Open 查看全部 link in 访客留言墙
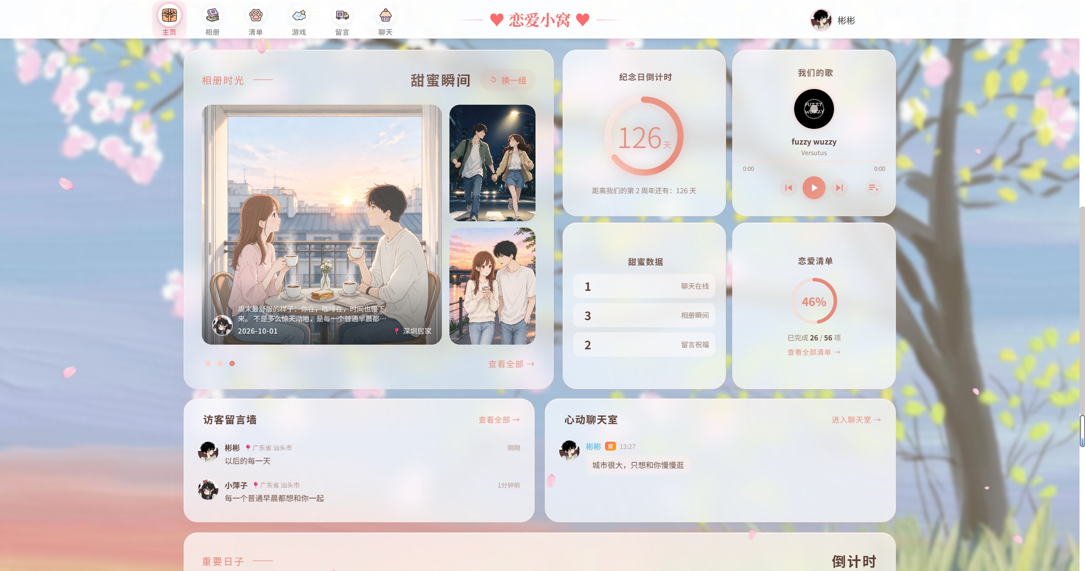1085x571 pixels. (x=499, y=420)
